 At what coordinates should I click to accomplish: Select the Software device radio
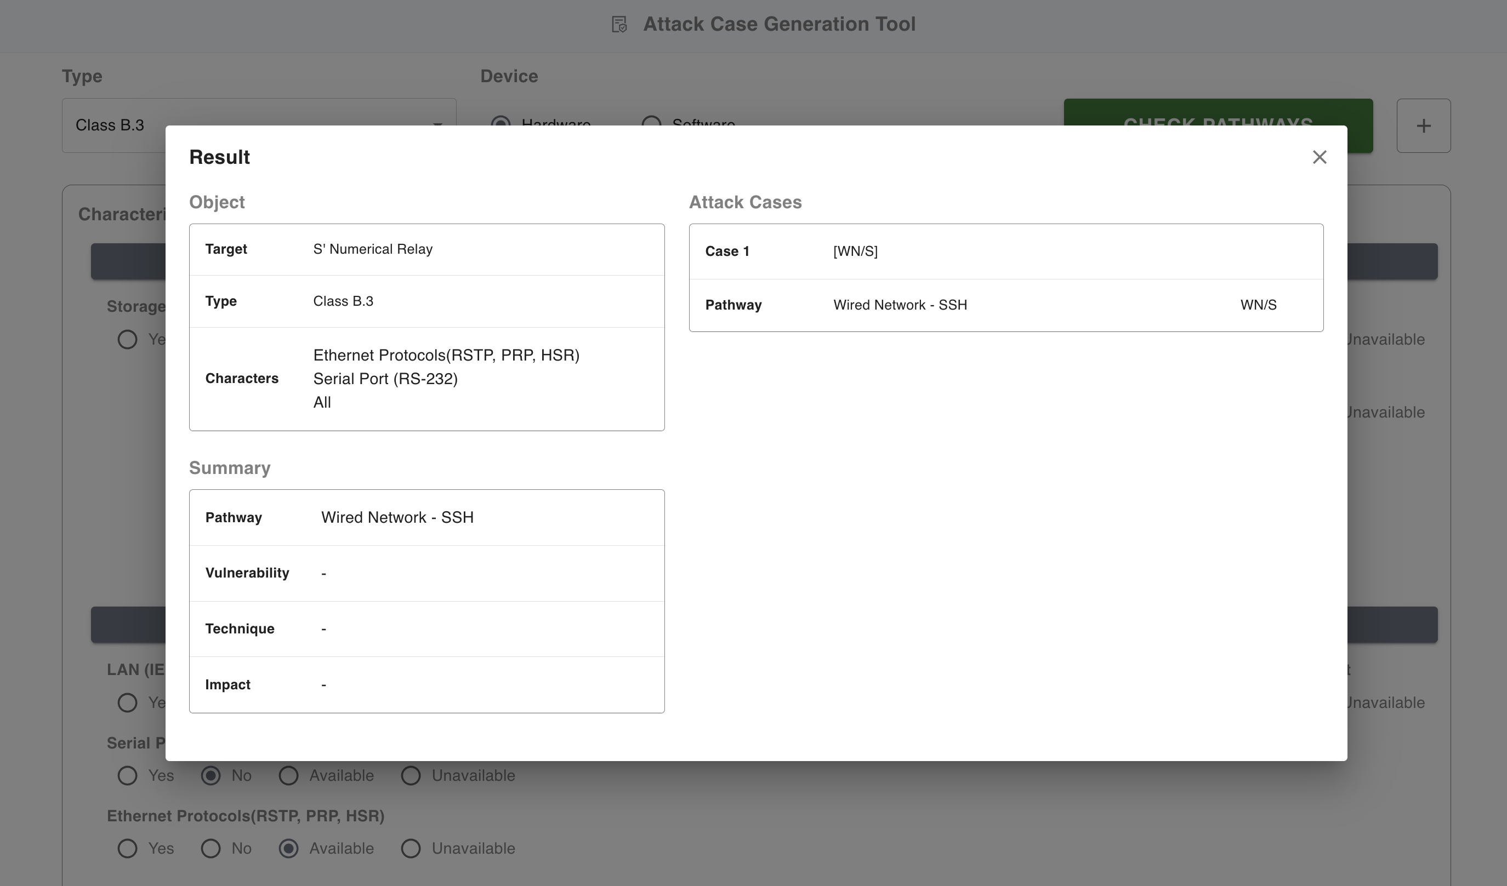(651, 121)
